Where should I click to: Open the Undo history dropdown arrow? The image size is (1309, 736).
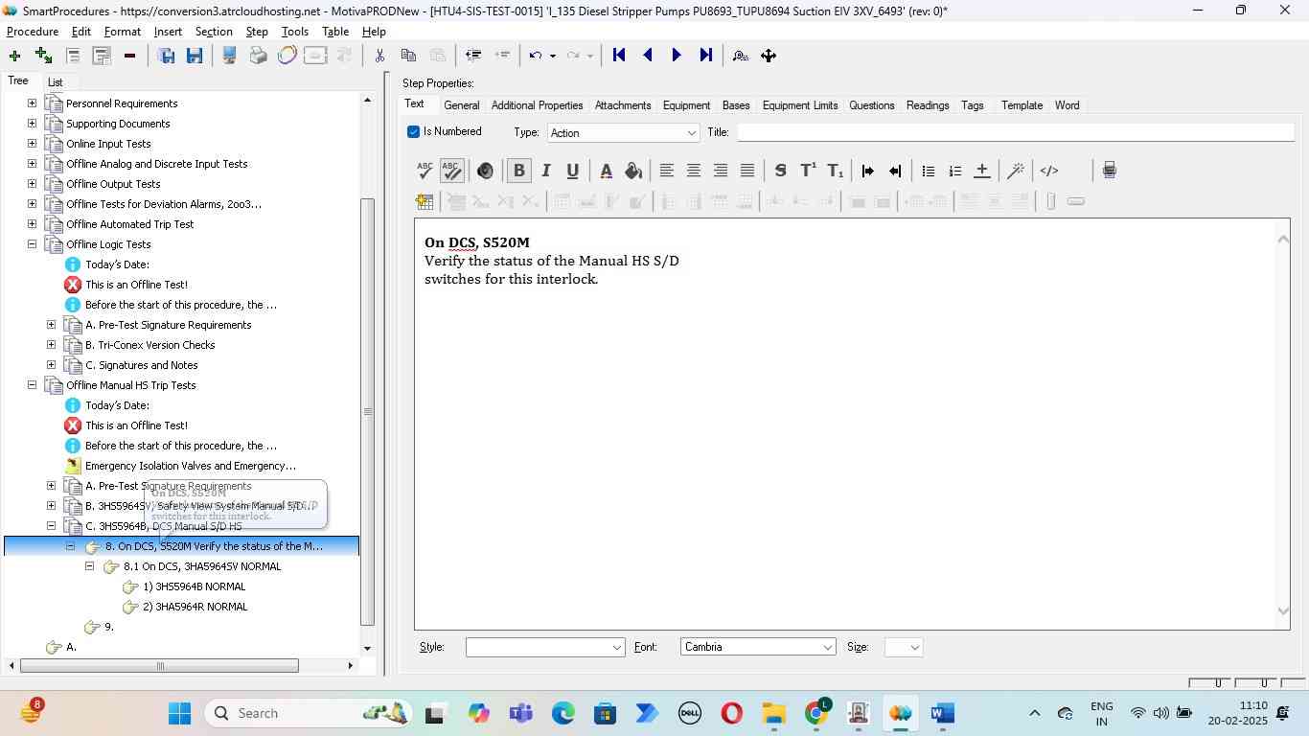[x=553, y=56]
